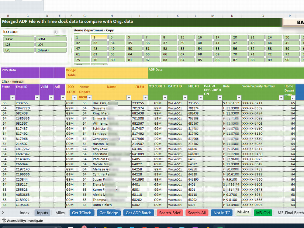The width and height of the screenshot is (304, 228).
Task: Open the Social Security Number filter dropdown
Action: tap(281, 98)
